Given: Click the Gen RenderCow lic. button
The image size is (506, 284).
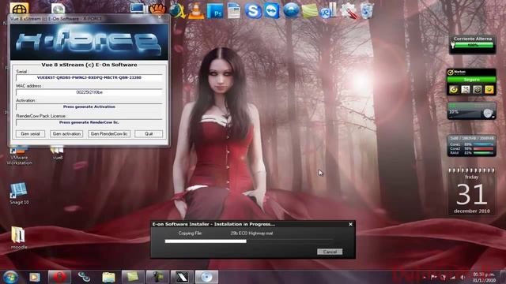Looking at the screenshot, I should click(109, 133).
